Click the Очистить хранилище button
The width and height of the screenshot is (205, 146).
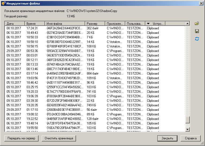coord(59,138)
